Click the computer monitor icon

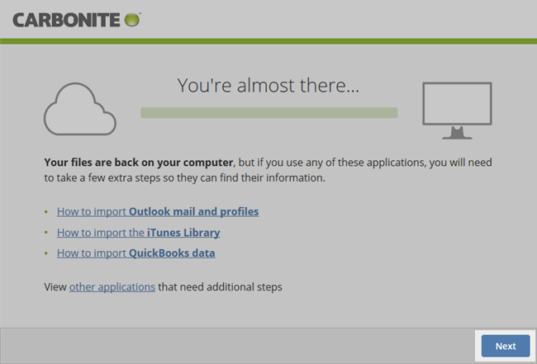[456, 105]
